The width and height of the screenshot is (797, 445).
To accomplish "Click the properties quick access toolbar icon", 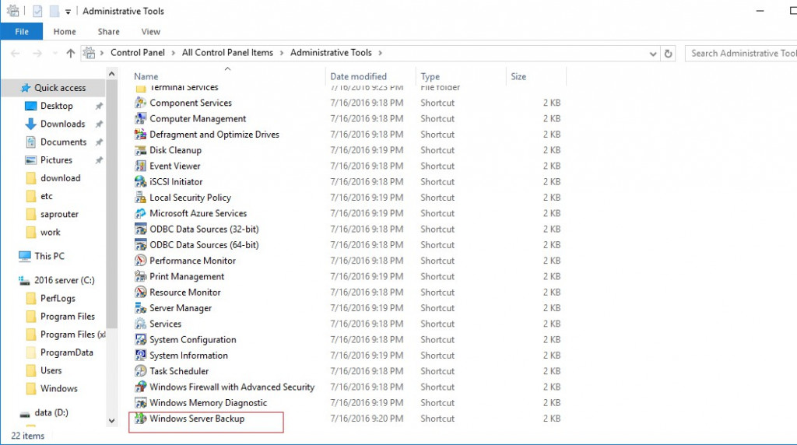I will point(37,11).
